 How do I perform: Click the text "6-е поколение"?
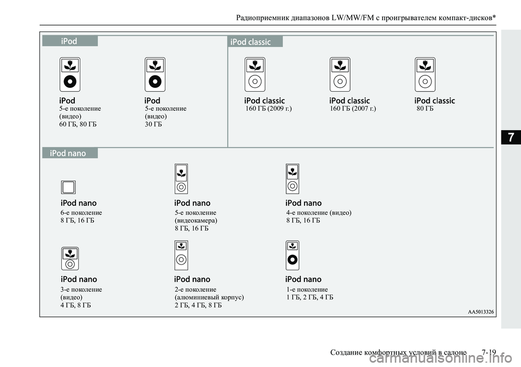click(x=81, y=213)
